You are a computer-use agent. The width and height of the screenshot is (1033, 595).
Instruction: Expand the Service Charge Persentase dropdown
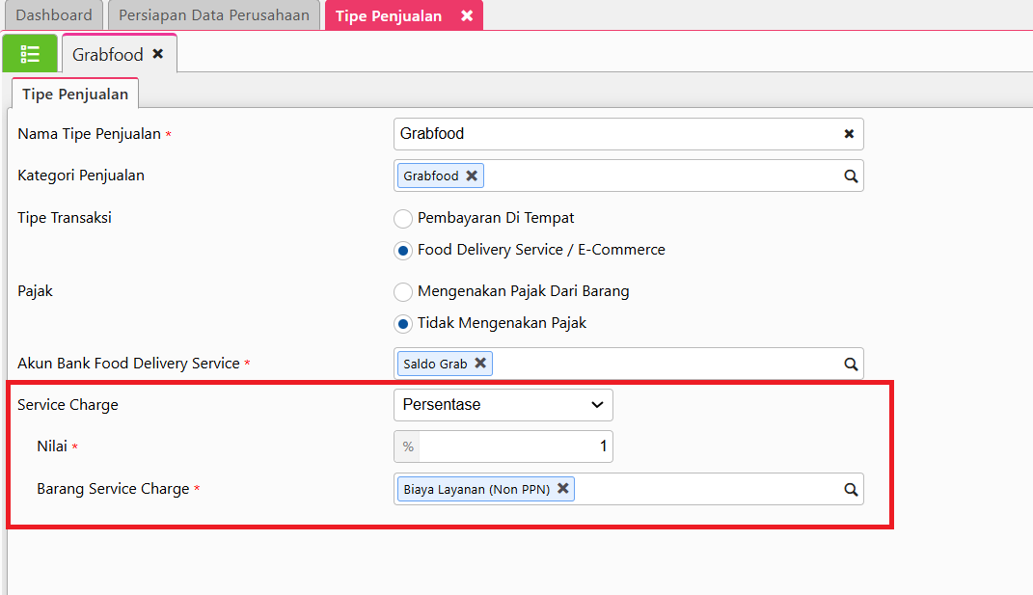pos(503,405)
